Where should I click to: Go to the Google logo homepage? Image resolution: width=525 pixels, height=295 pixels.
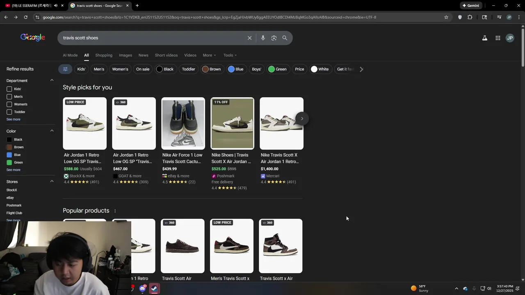[x=33, y=38]
